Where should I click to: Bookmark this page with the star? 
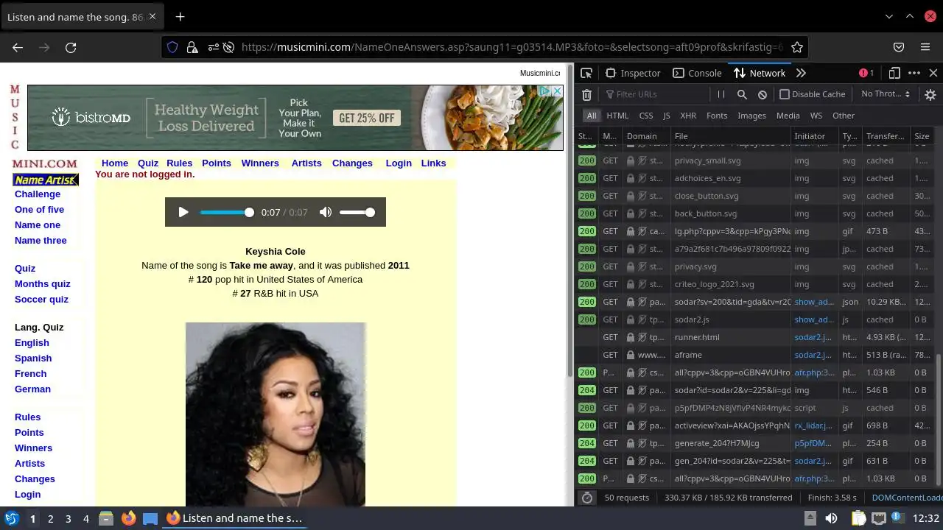coord(797,47)
